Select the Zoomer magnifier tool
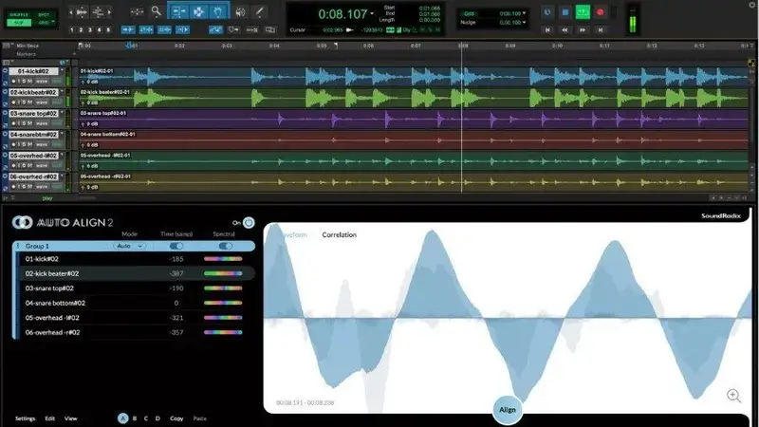This screenshot has height=427, width=759. coord(156,11)
